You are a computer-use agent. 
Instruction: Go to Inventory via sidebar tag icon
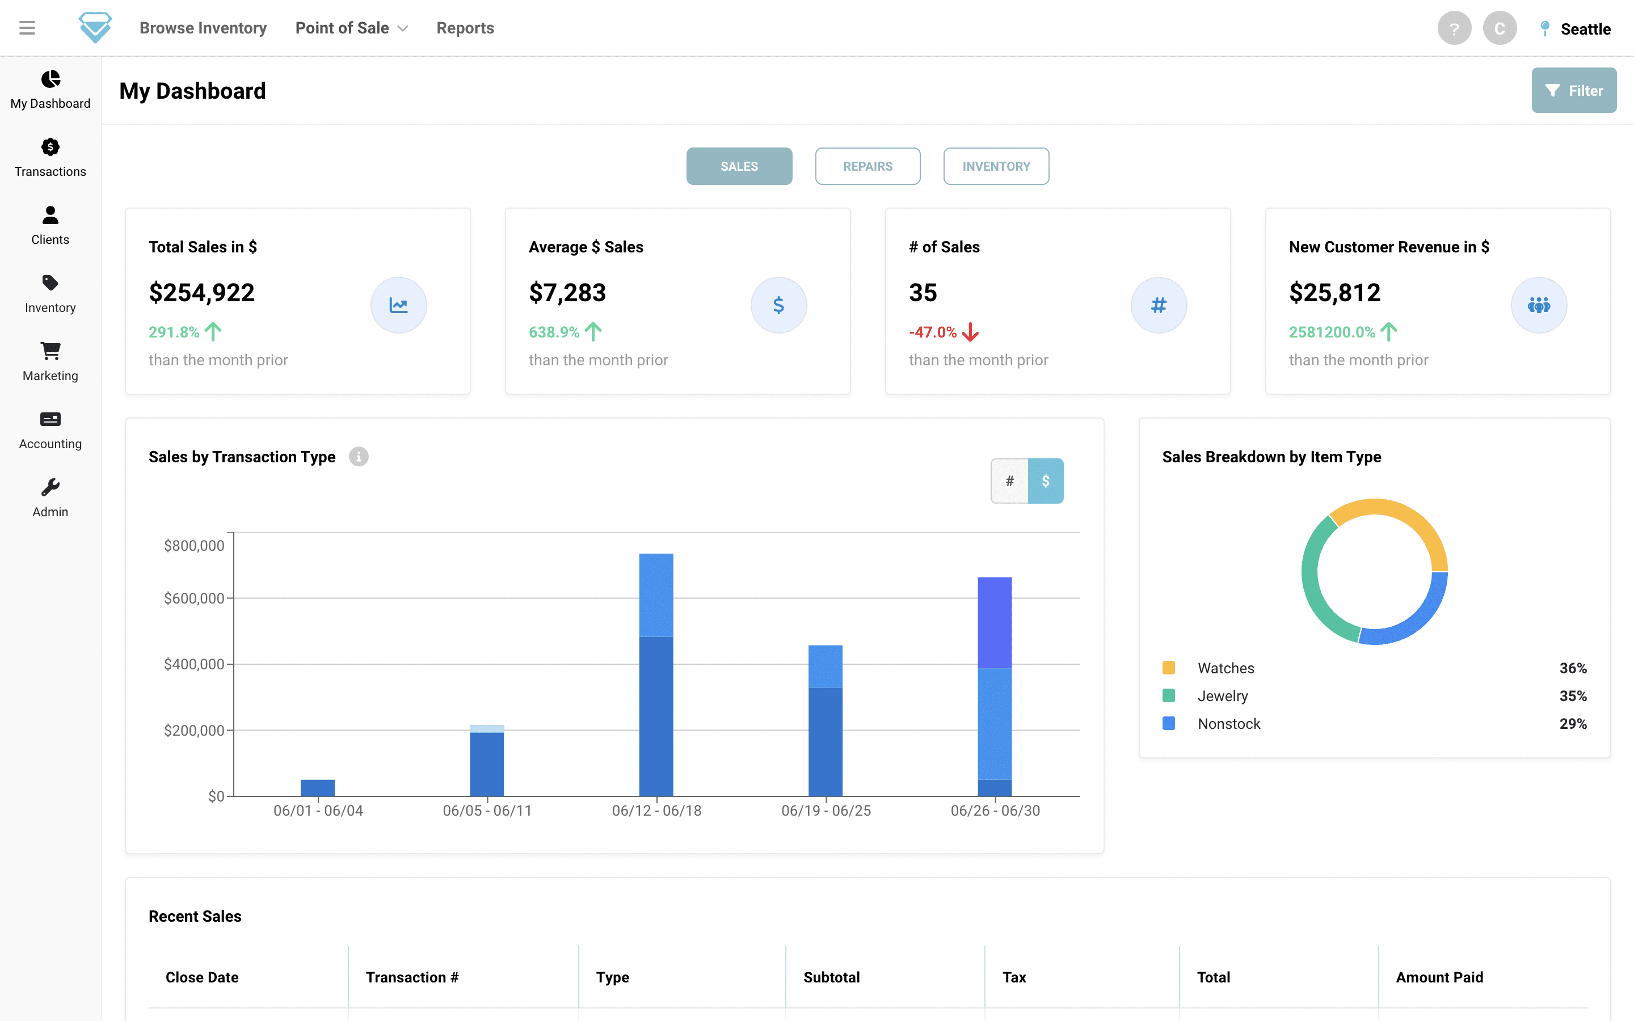50,283
